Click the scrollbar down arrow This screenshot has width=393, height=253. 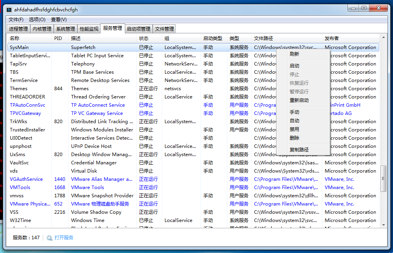[x=384, y=225]
